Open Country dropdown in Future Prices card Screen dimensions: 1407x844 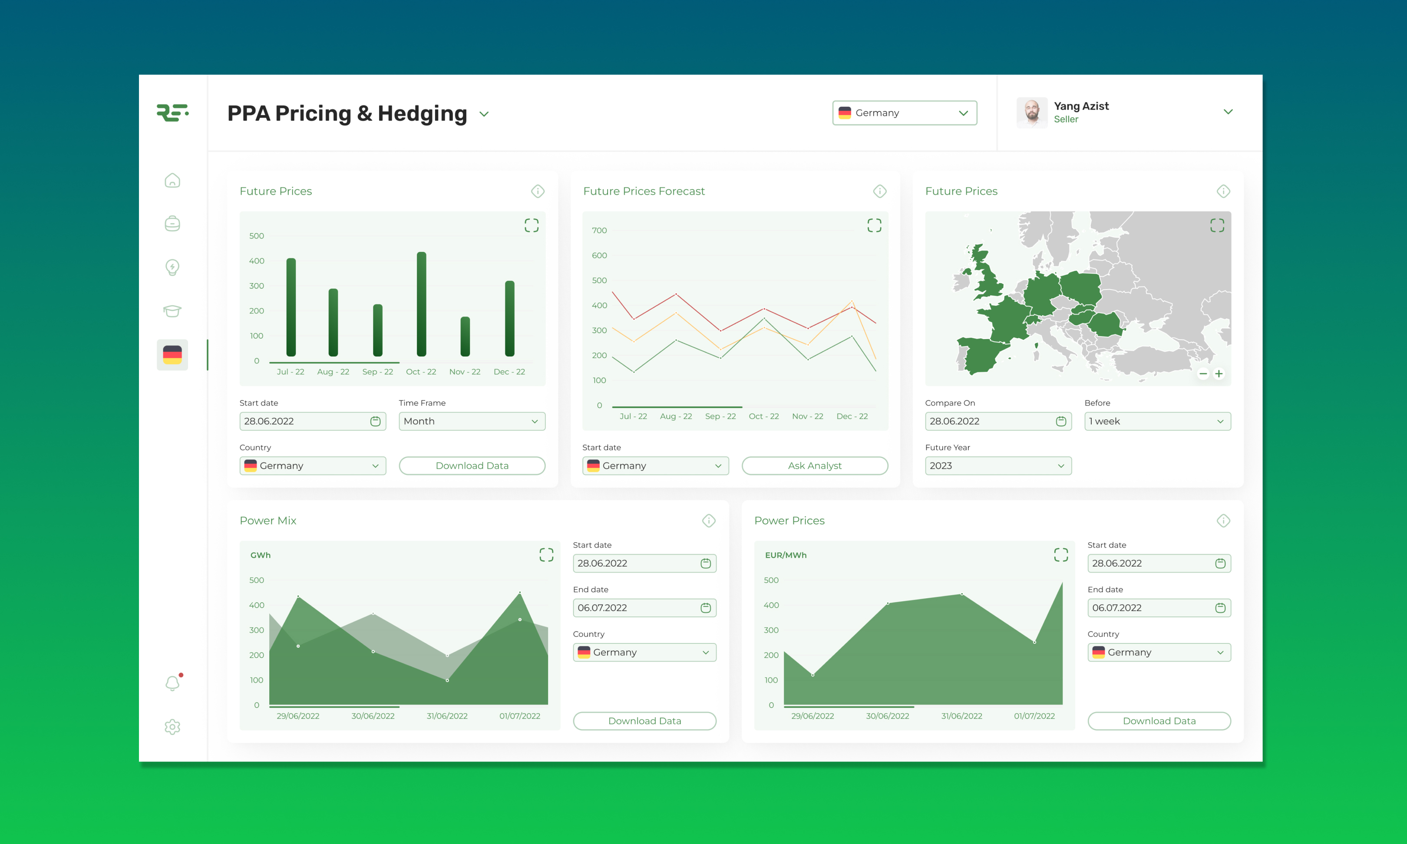(x=313, y=466)
